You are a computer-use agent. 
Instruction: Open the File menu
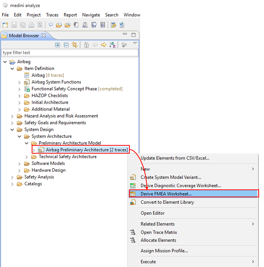[5, 15]
